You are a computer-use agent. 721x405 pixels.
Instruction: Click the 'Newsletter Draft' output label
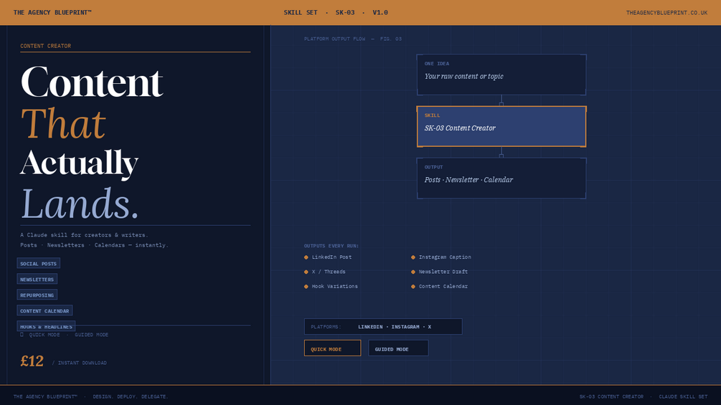coord(443,272)
